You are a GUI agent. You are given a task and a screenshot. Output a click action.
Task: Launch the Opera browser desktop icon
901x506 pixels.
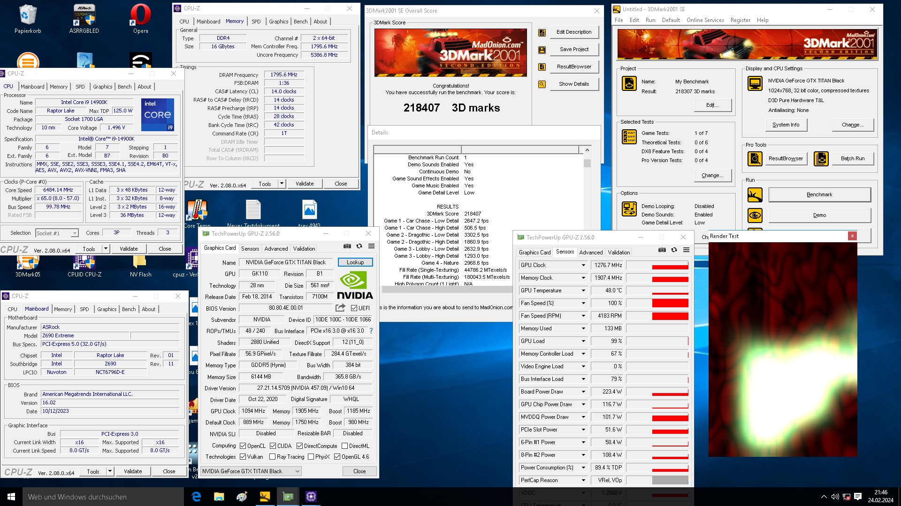click(140, 19)
